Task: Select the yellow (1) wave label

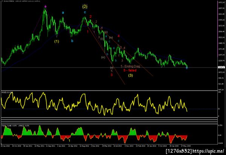Action: click(56, 41)
